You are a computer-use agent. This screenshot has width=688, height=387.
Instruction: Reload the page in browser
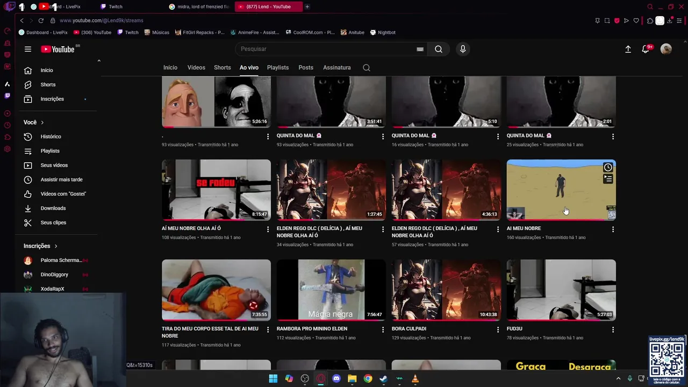pyautogui.click(x=41, y=20)
